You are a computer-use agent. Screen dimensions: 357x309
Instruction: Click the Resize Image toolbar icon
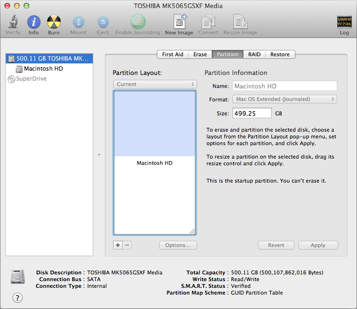point(240,22)
